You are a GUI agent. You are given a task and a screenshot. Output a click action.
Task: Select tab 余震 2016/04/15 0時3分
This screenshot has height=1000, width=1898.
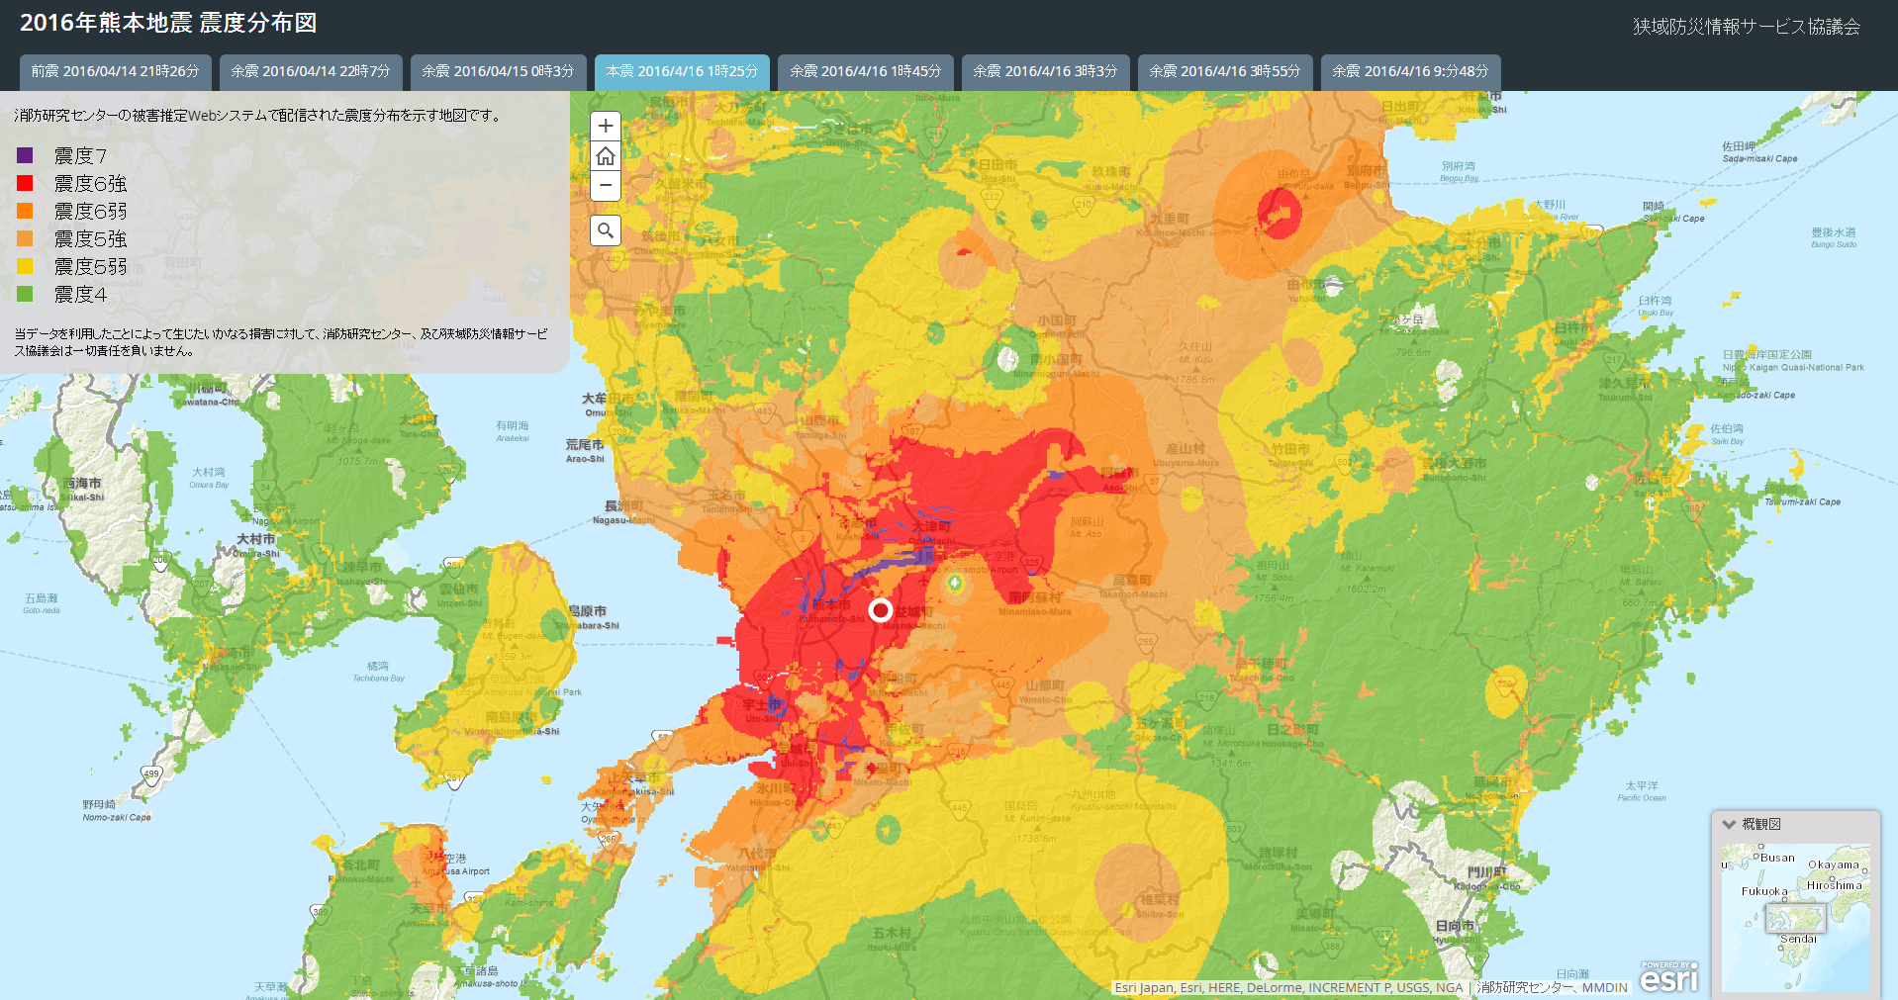point(498,72)
